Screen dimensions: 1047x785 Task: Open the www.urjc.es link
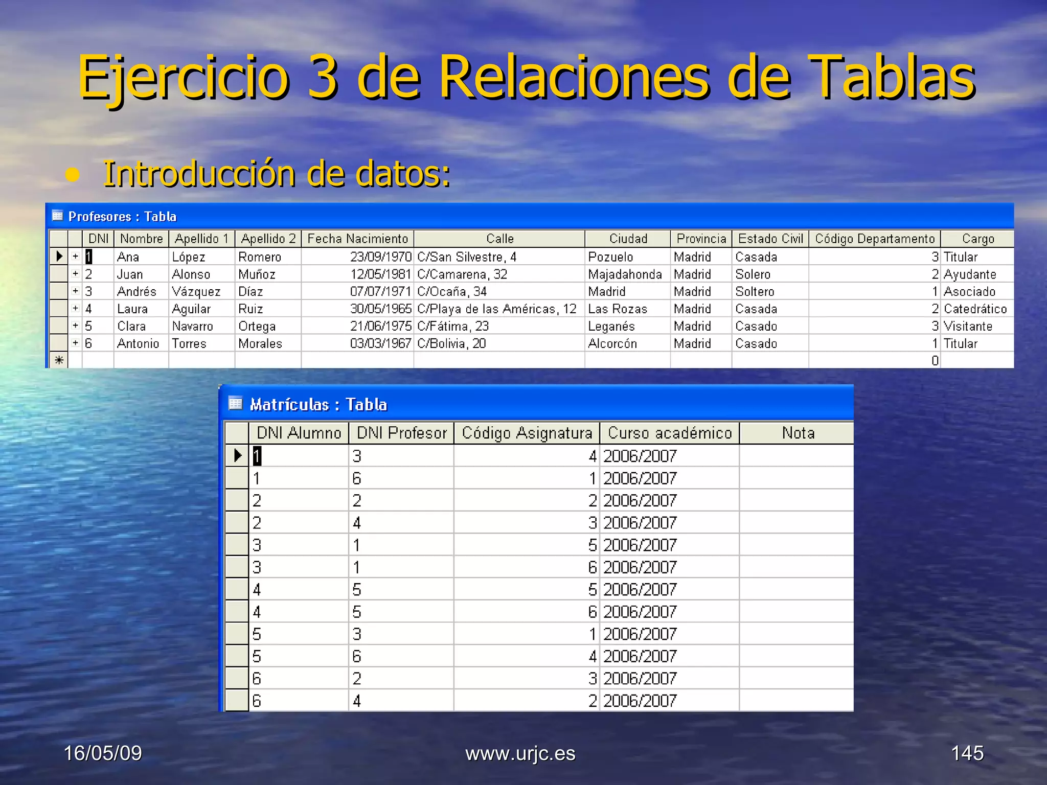tap(520, 753)
